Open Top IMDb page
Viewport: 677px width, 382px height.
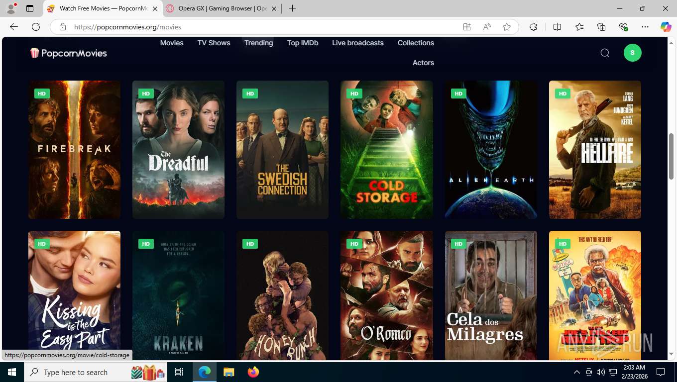pyautogui.click(x=303, y=43)
